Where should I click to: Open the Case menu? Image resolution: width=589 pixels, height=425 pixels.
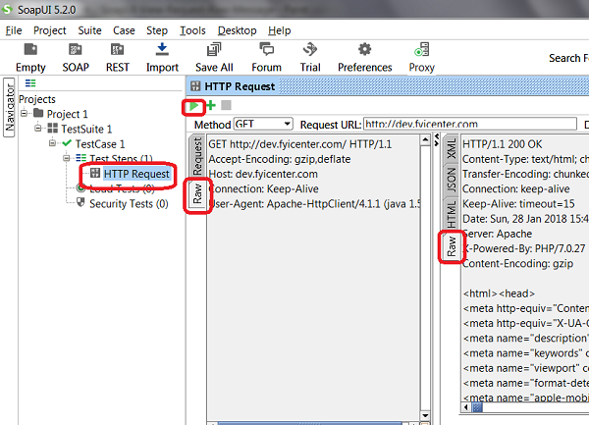click(124, 30)
